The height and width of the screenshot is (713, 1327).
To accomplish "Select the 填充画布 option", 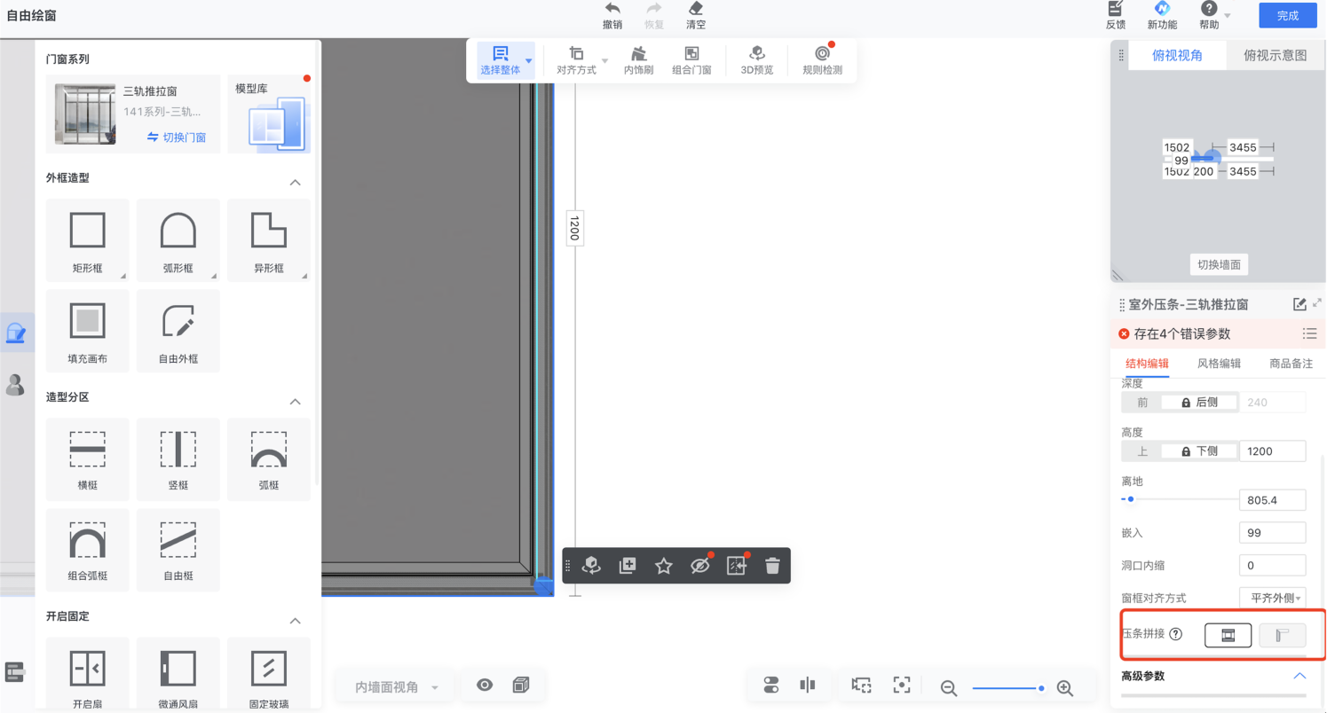I will [88, 331].
